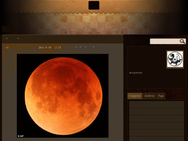Switch to the Categories tab
The width and height of the screenshot is (188, 141).
[135, 96]
